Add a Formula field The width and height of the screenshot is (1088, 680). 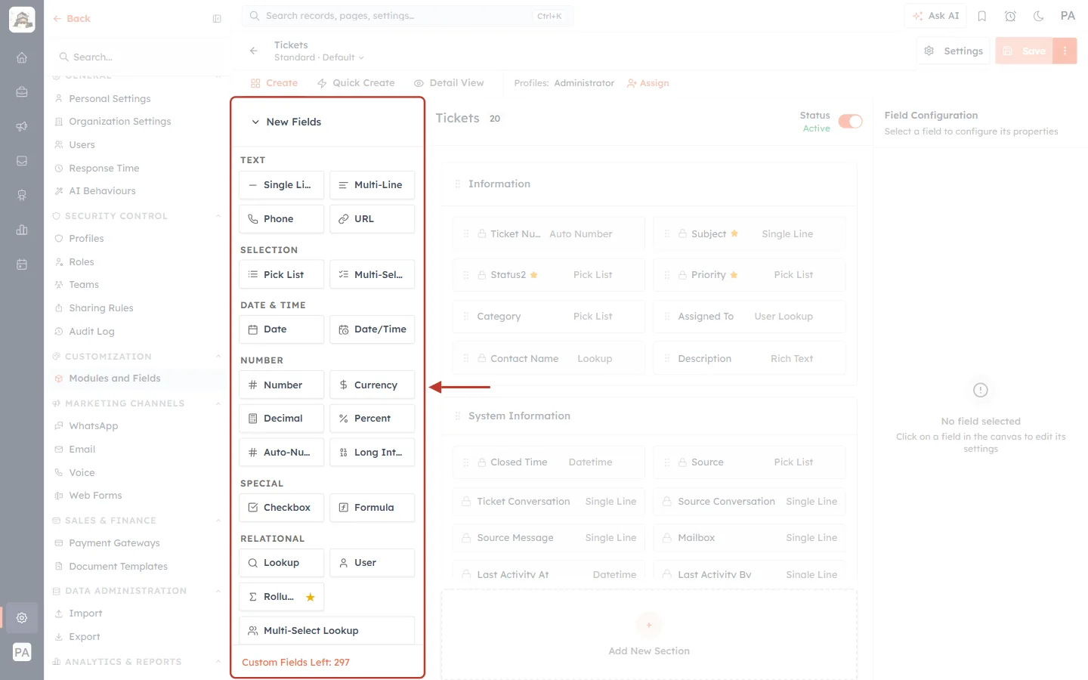(x=372, y=508)
